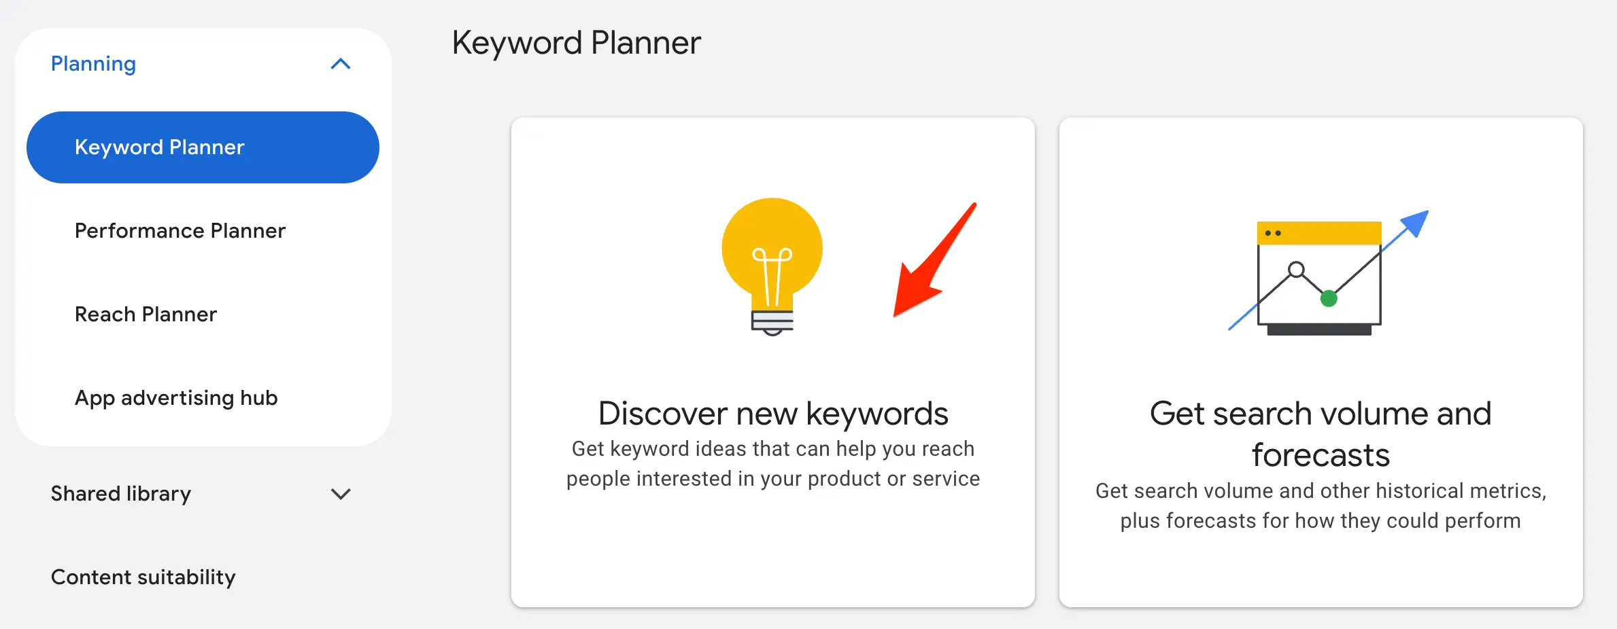Open the Content suitability section
This screenshot has height=629, width=1617.
143,577
